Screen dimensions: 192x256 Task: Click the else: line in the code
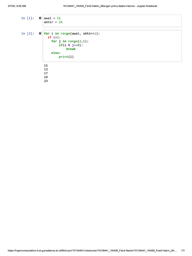pyautogui.click(x=56, y=53)
